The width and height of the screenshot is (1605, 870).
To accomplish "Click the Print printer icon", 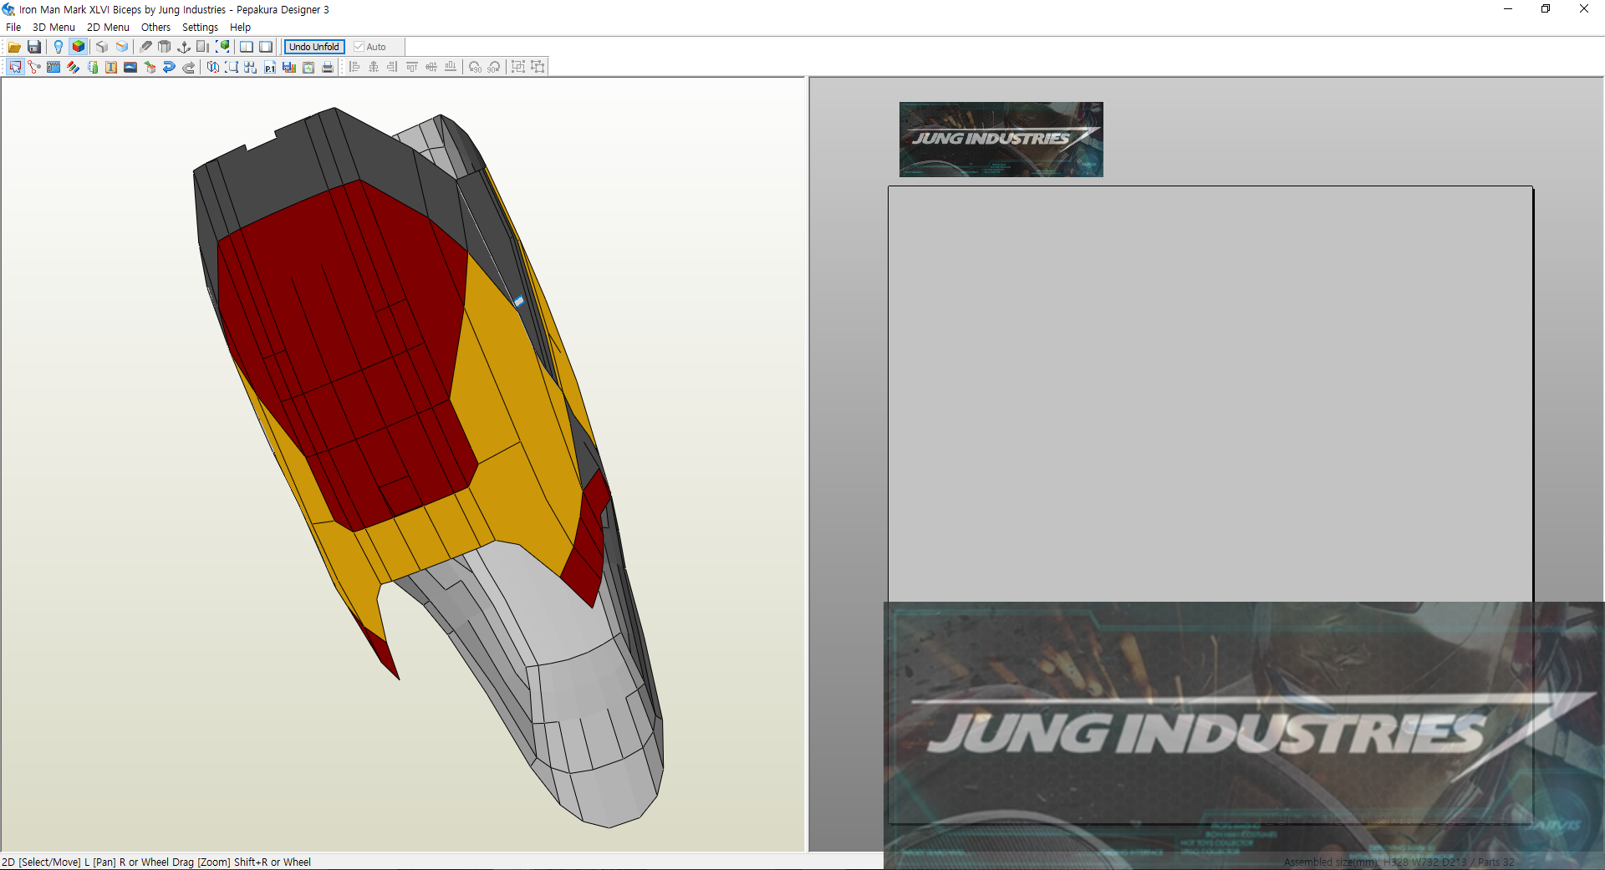I will click(328, 67).
